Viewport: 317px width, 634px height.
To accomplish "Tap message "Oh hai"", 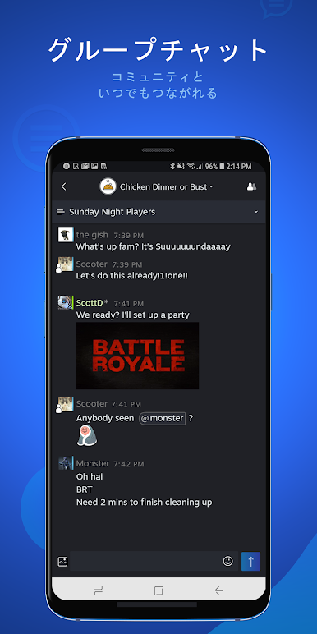I will point(90,476).
